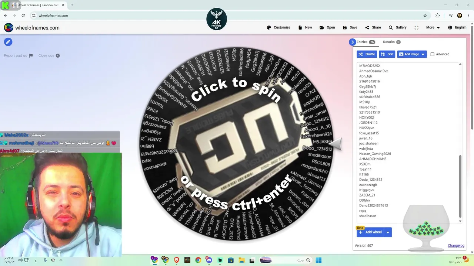
Task: Open the Gallery search
Action: (397, 27)
